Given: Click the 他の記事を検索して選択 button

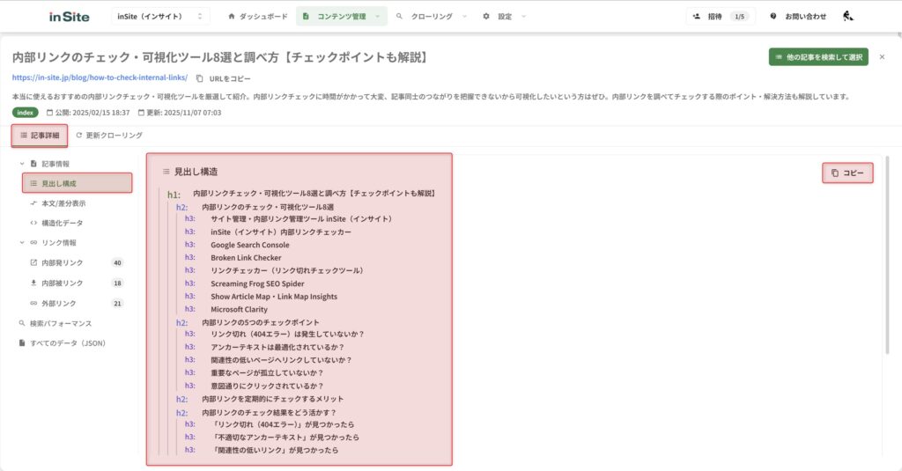Looking at the screenshot, I should click(x=818, y=57).
